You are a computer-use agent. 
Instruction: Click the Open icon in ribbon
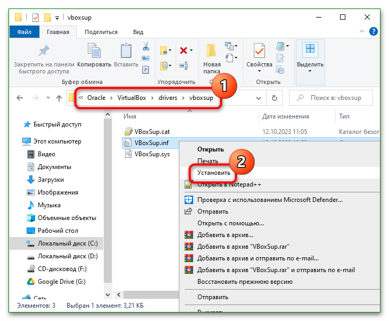click(x=280, y=46)
